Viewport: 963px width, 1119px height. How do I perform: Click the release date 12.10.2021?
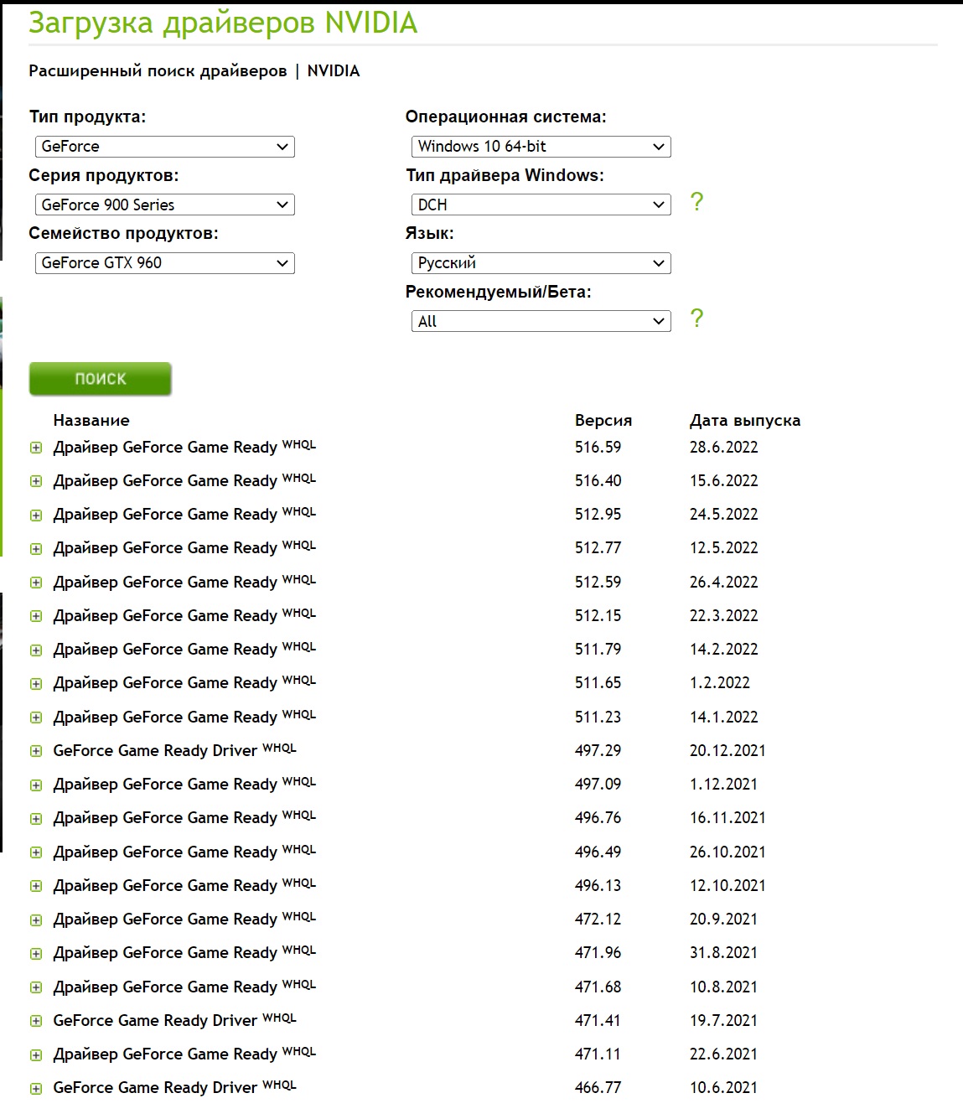pos(727,885)
